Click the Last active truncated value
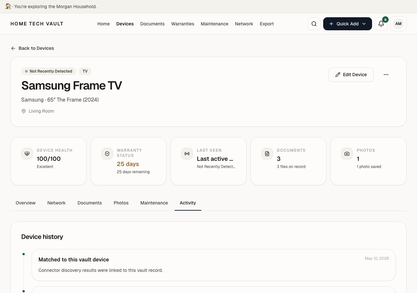The image size is (417, 293). point(215,159)
